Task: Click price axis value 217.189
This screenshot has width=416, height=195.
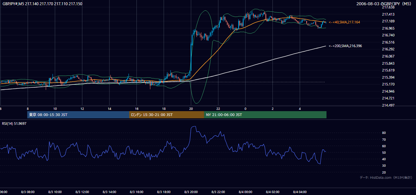Action: point(388,21)
